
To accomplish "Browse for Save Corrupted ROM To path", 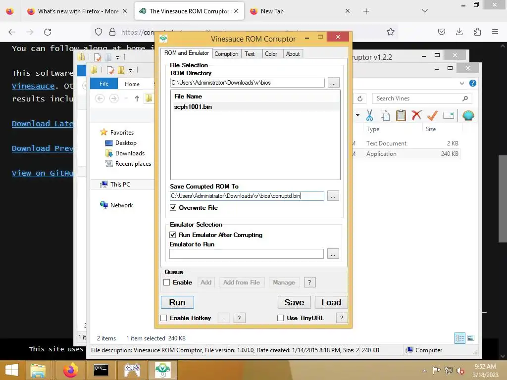I will point(333,196).
